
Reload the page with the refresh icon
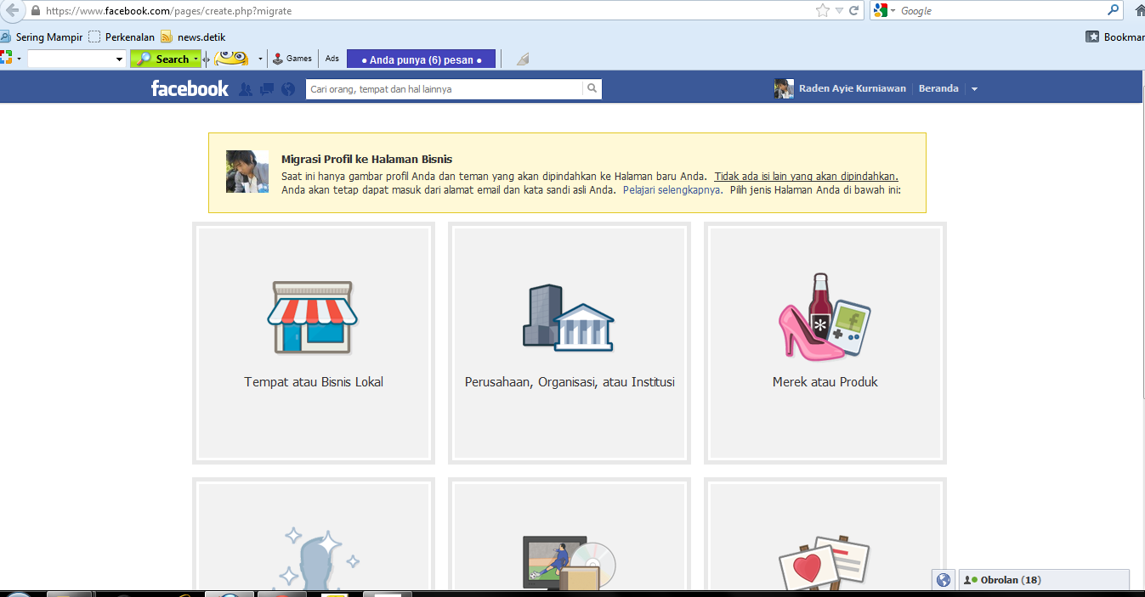coord(854,10)
